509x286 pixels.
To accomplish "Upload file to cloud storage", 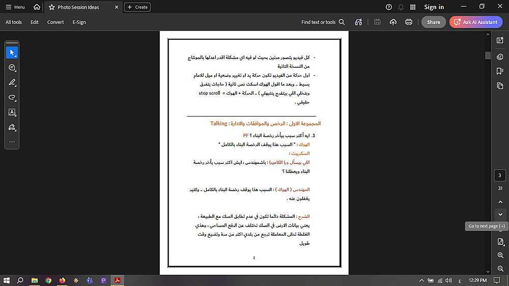I will 393,22.
